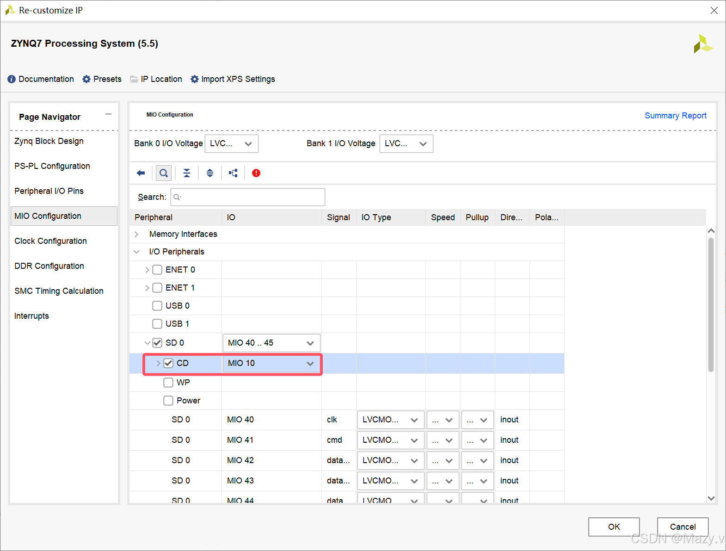Screen dimensions: 726x551
Task: Open Pullup dropdown for MIO 40 row
Action: pyautogui.click(x=478, y=420)
